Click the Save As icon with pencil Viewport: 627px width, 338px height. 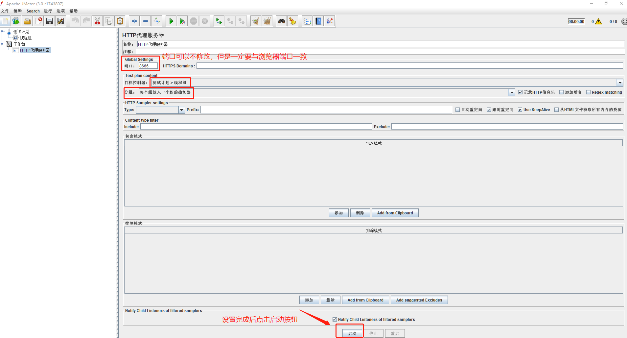tap(61, 21)
